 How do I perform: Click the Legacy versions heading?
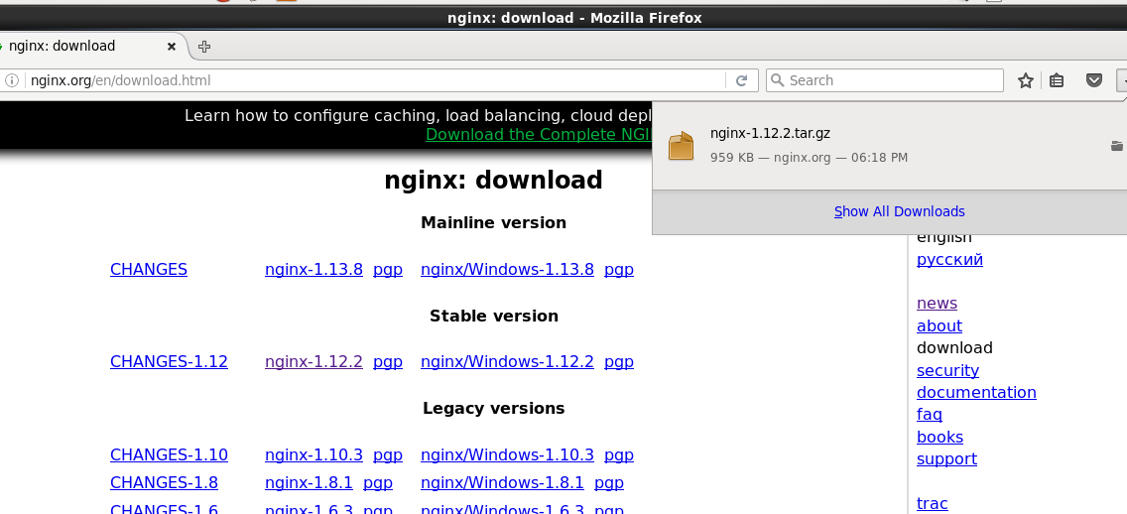(x=494, y=409)
